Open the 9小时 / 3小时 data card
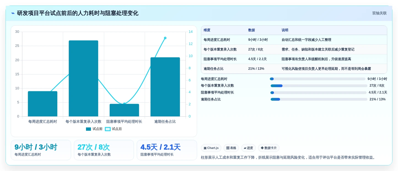The height and width of the screenshot is (171, 398). coord(41,150)
